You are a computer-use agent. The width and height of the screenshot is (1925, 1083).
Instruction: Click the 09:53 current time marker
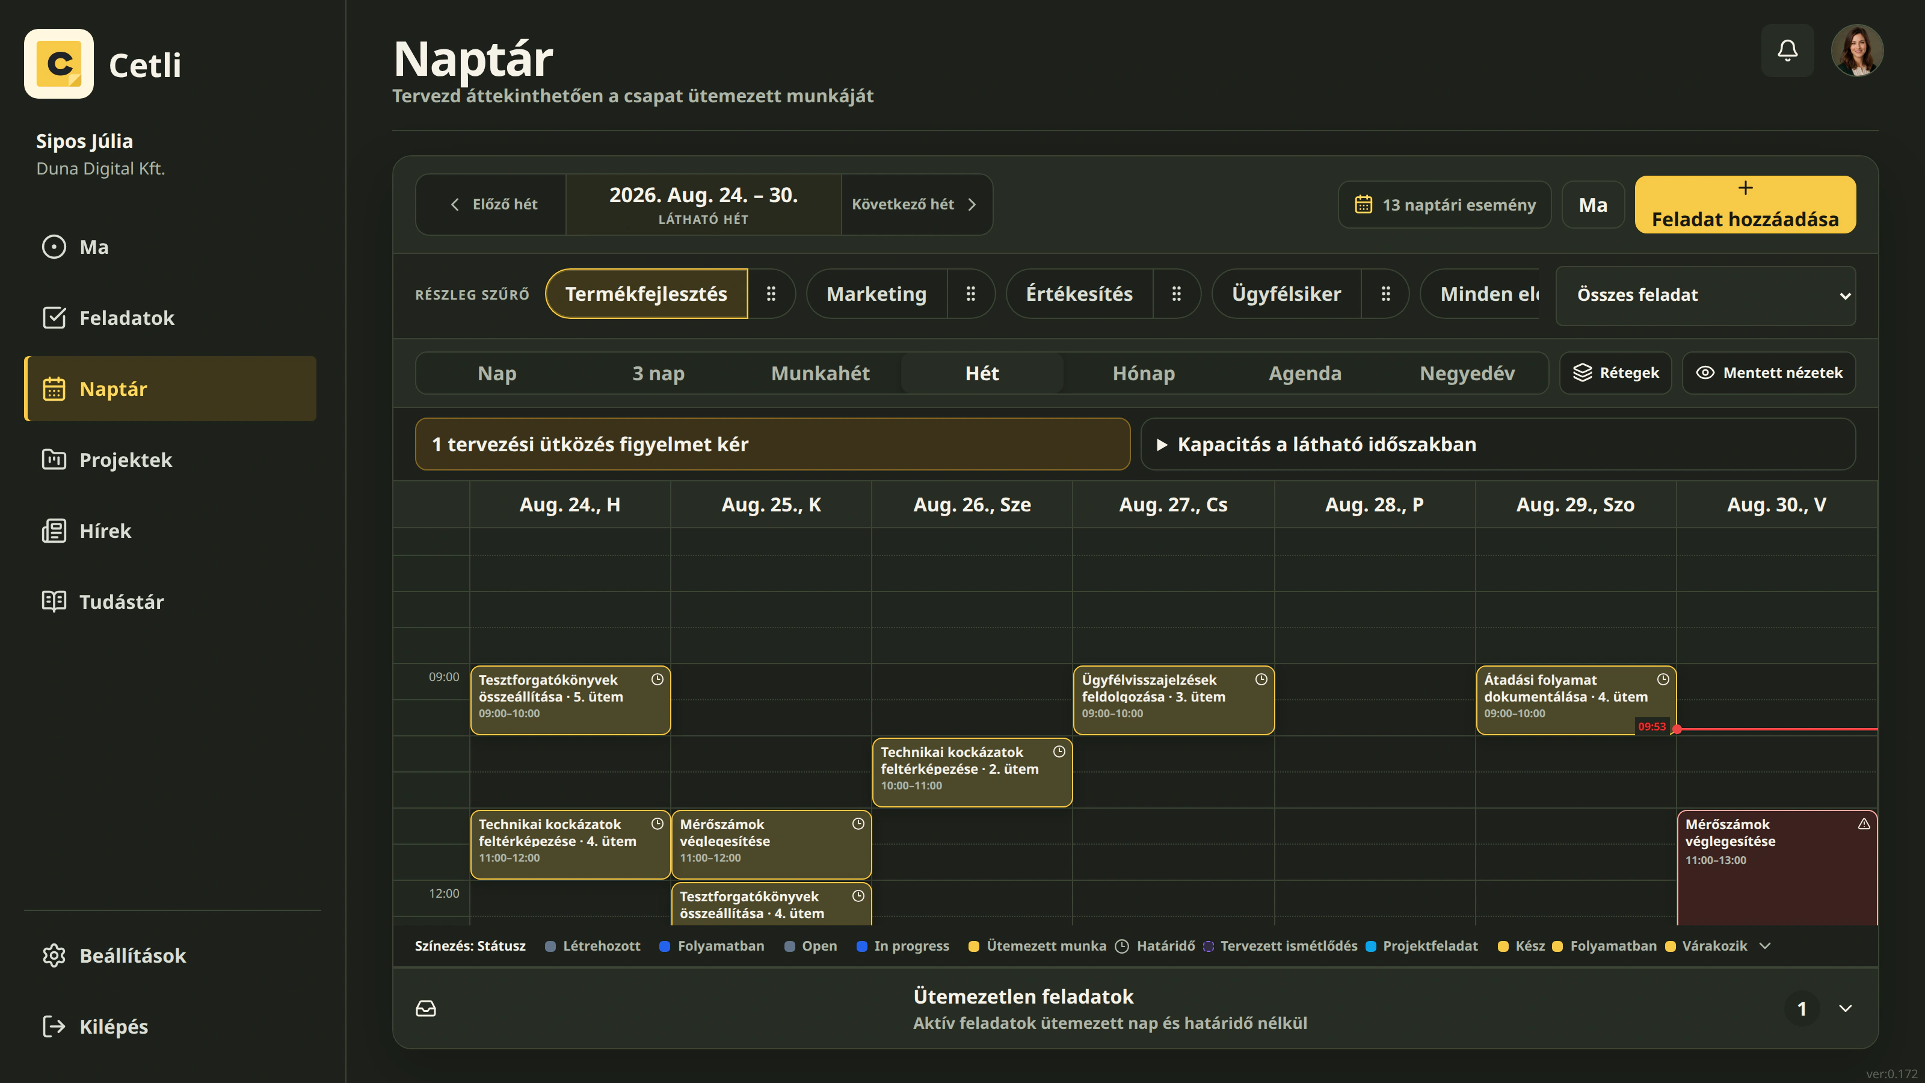[1652, 726]
